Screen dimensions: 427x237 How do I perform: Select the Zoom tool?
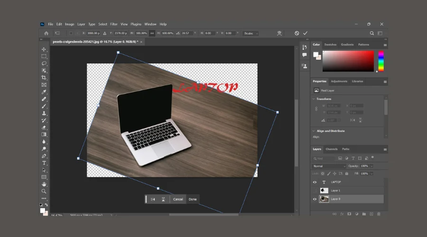tap(44, 191)
